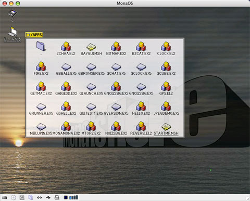
Task: Select the GNOIZ2BG.EX2 application icon
Action: tap(116, 86)
